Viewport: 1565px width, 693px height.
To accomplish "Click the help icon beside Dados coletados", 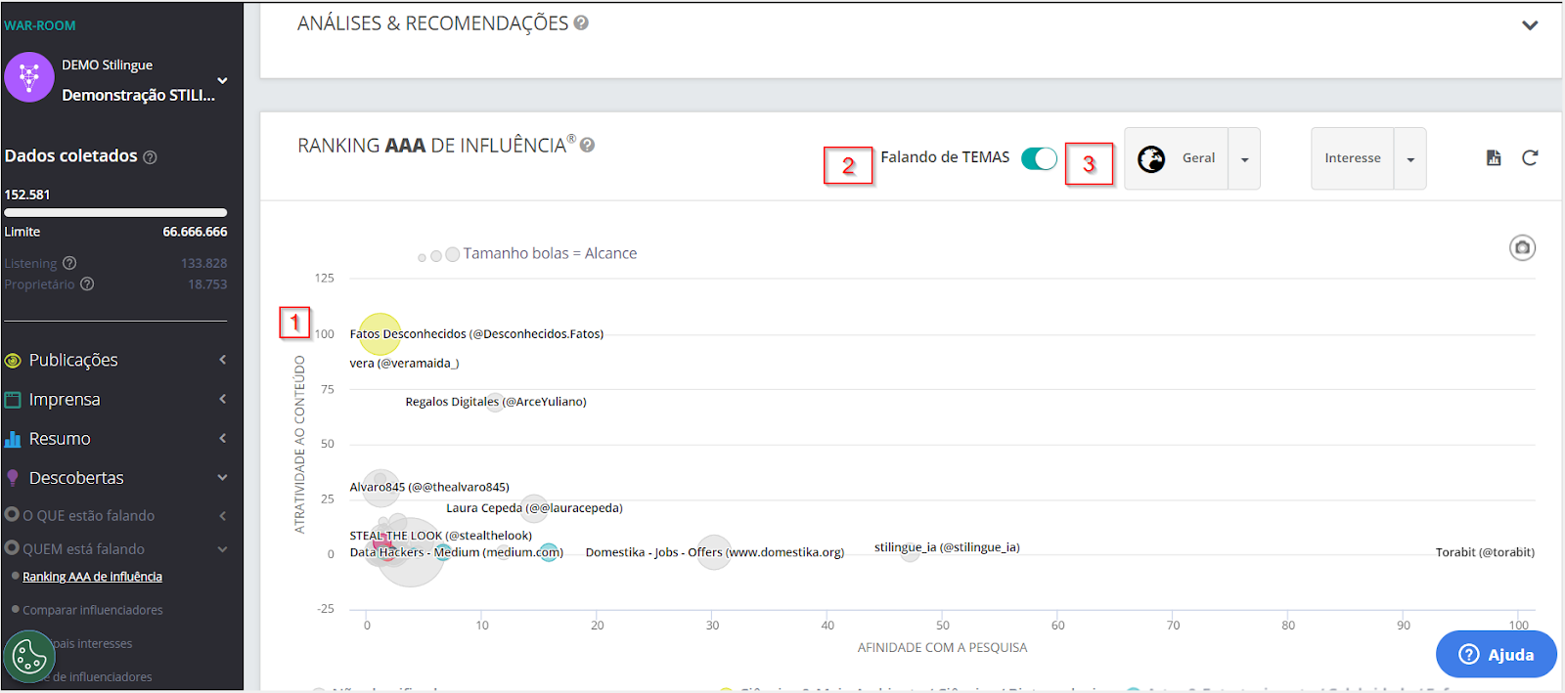I will (x=150, y=157).
